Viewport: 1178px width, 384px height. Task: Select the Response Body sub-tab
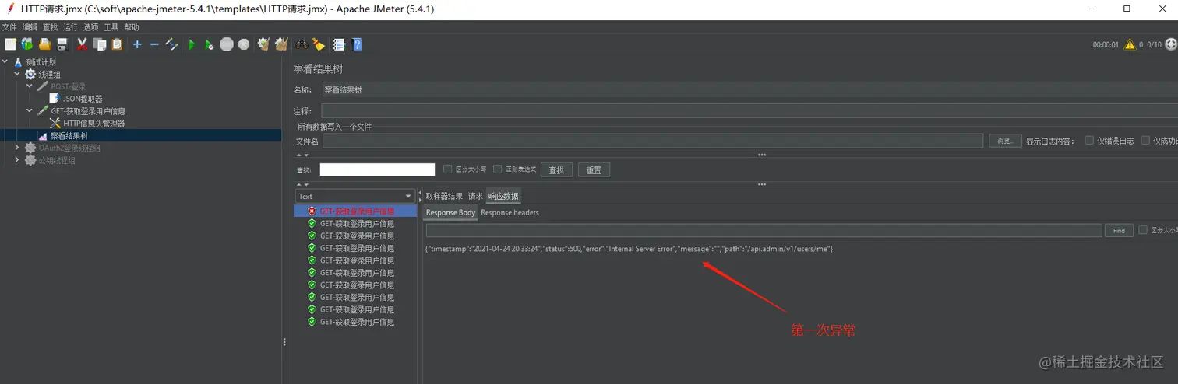click(450, 212)
